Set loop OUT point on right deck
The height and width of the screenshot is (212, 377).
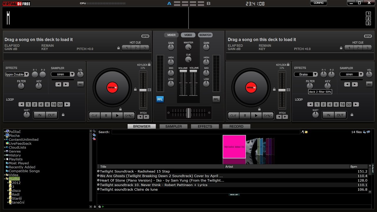click(340, 115)
